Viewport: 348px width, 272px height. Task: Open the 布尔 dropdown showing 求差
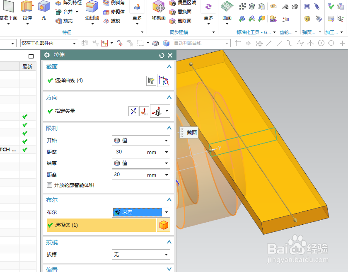point(141,212)
